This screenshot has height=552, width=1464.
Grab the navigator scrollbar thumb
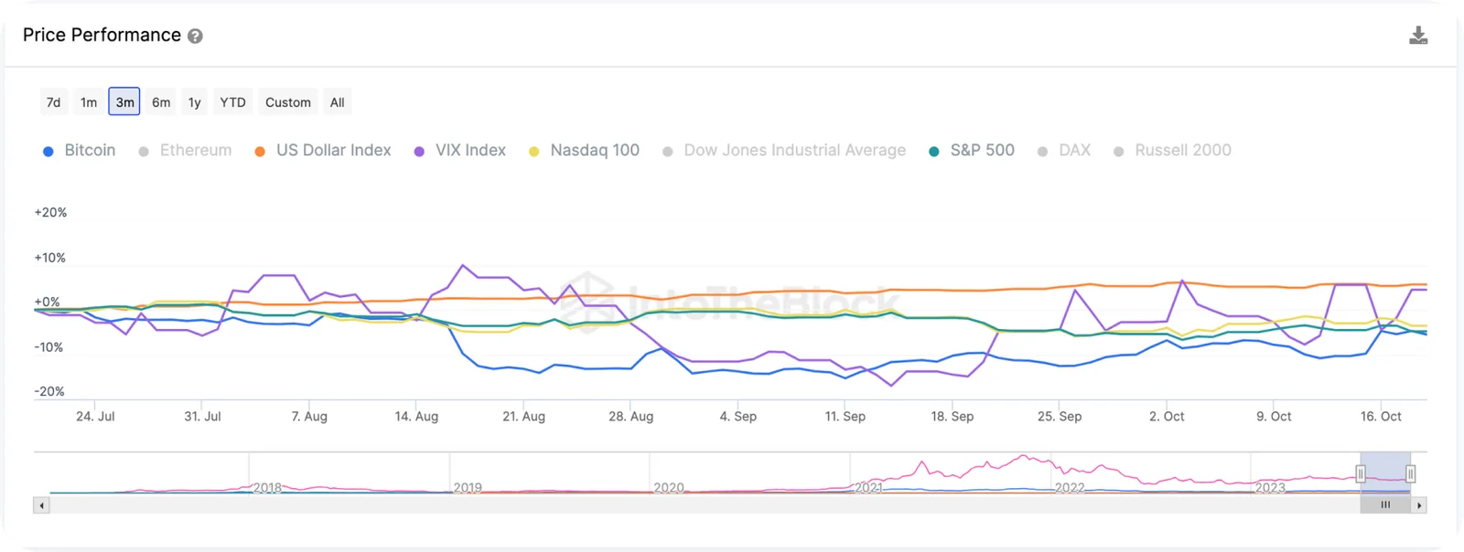click(x=1385, y=505)
